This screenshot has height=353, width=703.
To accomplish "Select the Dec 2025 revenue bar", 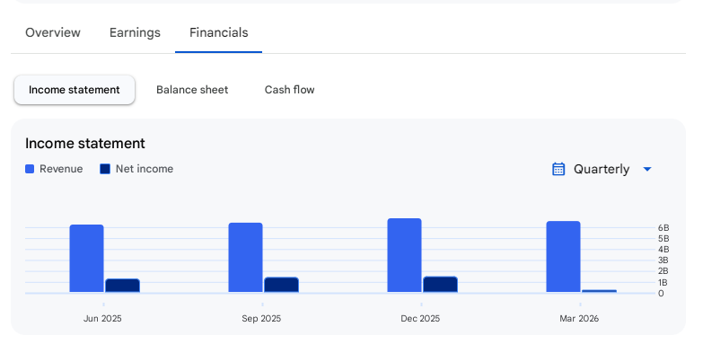I will click(x=404, y=256).
